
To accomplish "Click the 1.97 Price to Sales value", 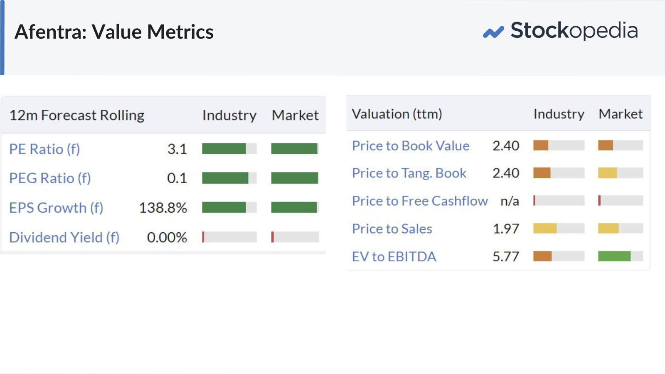I will click(x=506, y=229).
